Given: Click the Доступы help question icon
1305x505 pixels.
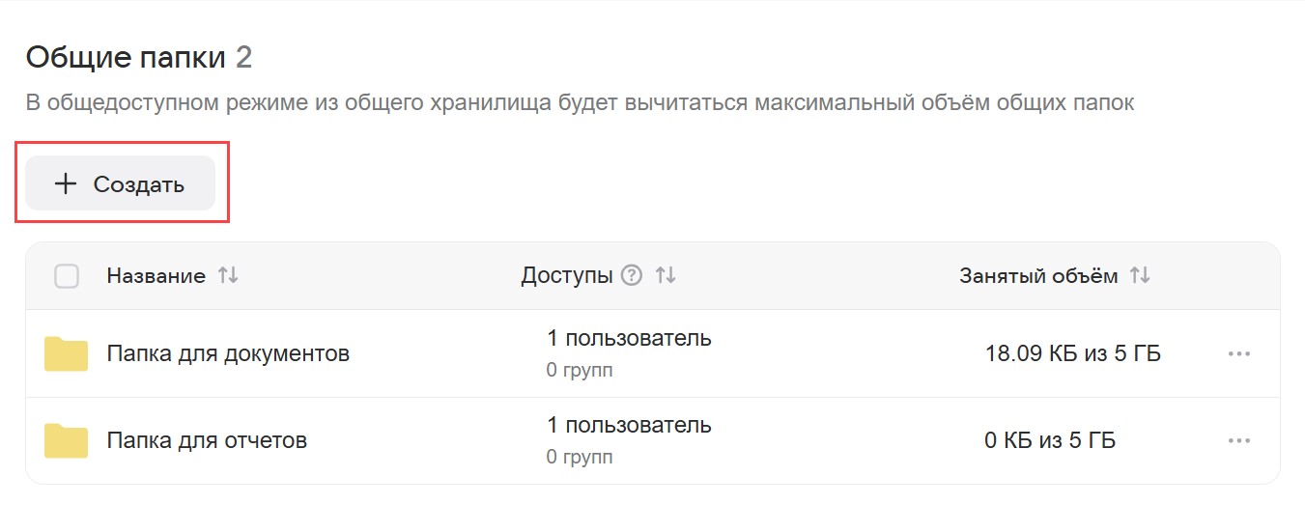Looking at the screenshot, I should (x=632, y=276).
